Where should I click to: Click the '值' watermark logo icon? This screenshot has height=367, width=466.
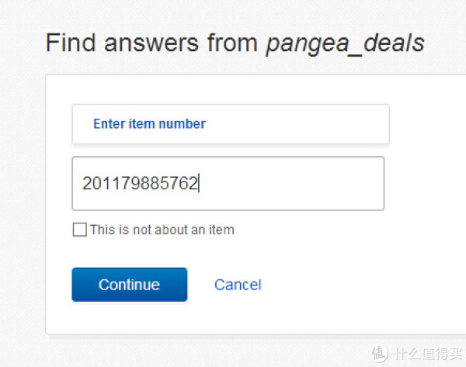(x=379, y=353)
